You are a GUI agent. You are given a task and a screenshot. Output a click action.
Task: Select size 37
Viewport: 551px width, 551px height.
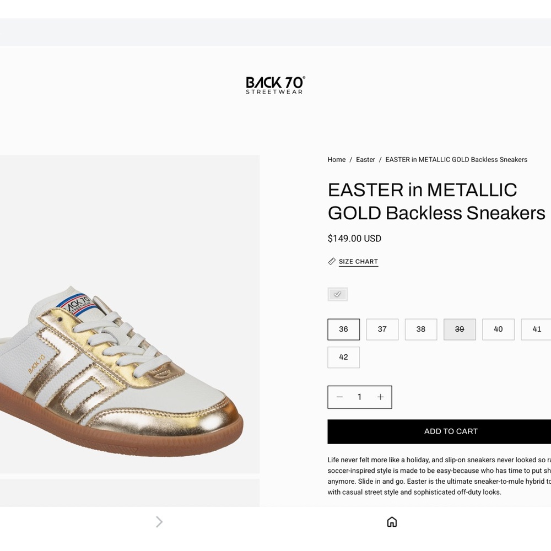coord(382,329)
